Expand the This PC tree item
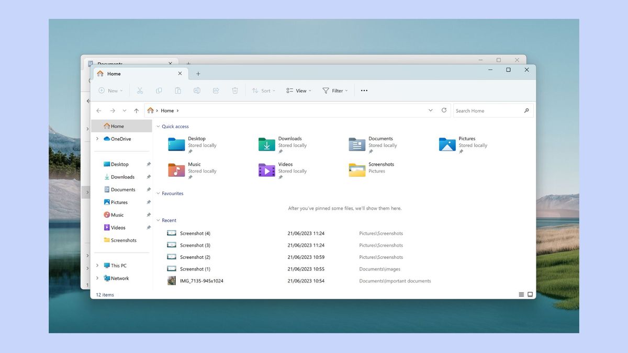The width and height of the screenshot is (628, 353). click(96, 265)
